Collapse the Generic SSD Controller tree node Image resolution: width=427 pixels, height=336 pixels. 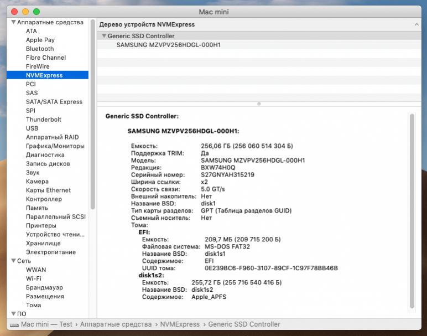(104, 36)
